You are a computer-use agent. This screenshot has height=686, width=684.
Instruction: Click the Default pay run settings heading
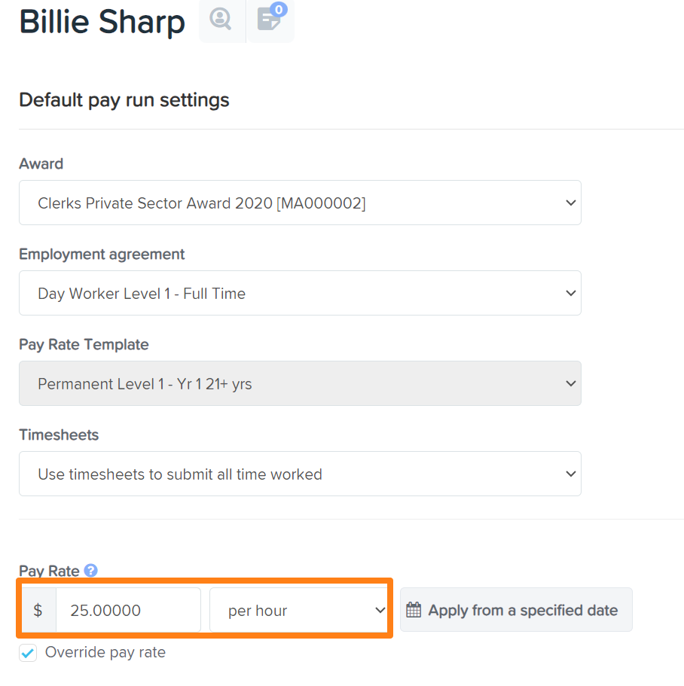pyautogui.click(x=124, y=100)
